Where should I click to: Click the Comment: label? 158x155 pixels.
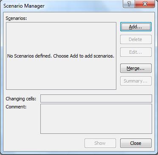pos(16,107)
